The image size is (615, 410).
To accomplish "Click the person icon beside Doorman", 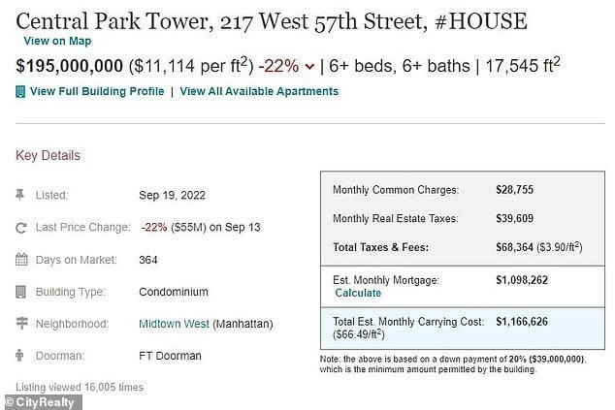I will pyautogui.click(x=20, y=356).
